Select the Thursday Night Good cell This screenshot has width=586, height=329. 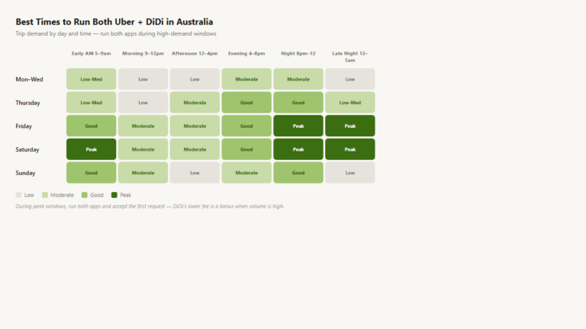pyautogui.click(x=298, y=103)
